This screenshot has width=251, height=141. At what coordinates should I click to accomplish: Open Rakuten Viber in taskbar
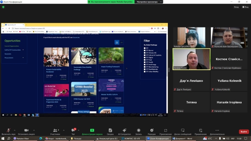[21, 139]
